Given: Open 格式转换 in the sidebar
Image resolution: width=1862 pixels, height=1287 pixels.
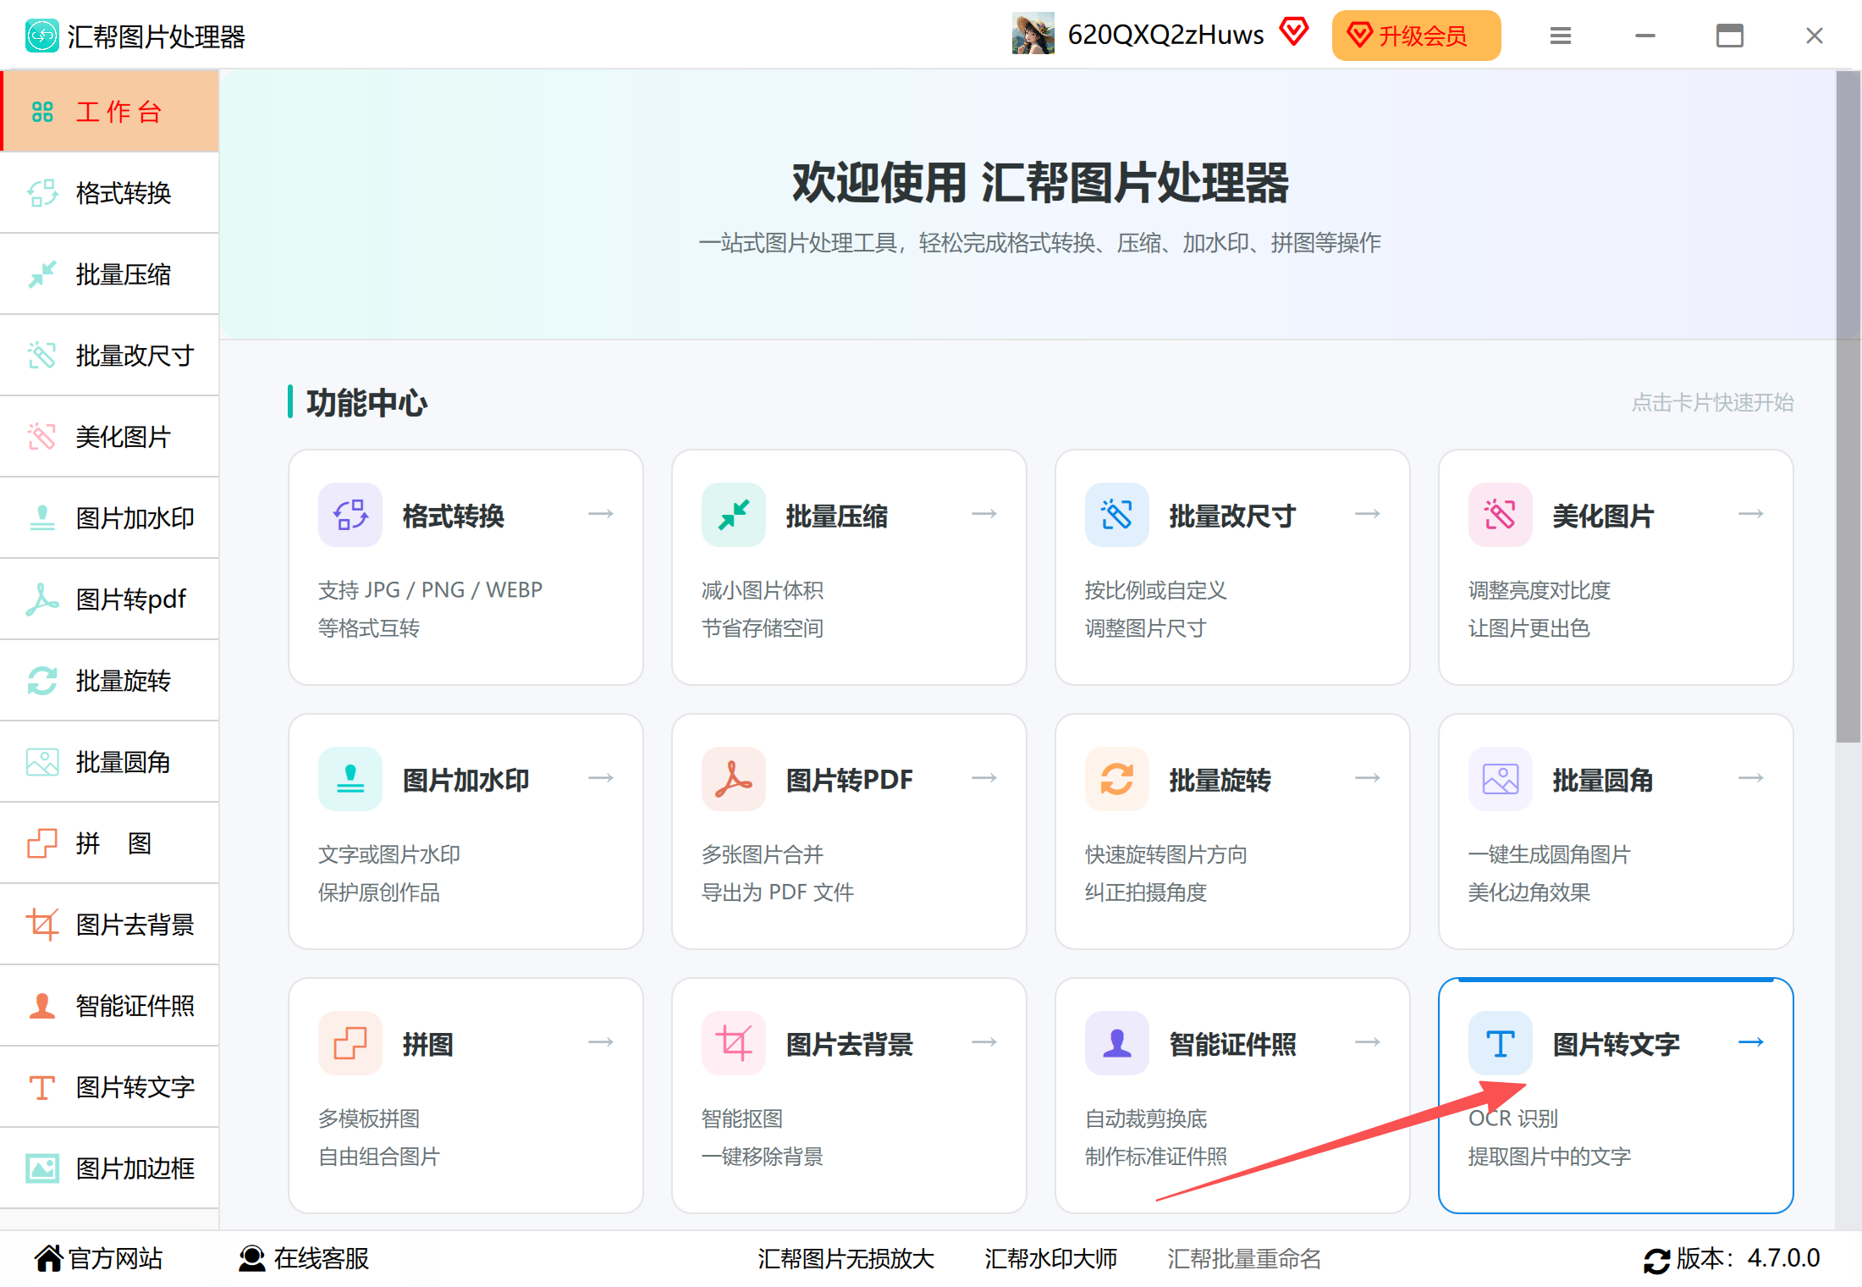Looking at the screenshot, I should pos(110,193).
